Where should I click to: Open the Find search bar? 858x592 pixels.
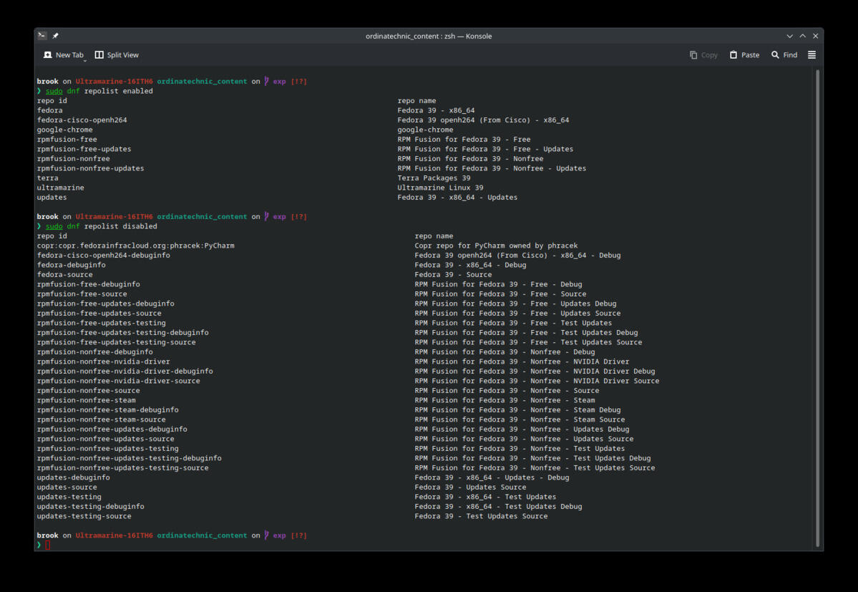(x=784, y=54)
